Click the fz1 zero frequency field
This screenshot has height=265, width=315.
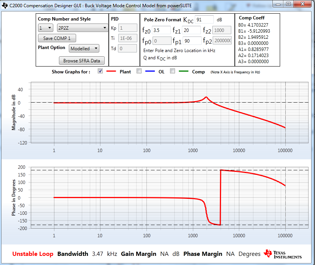click(191, 30)
